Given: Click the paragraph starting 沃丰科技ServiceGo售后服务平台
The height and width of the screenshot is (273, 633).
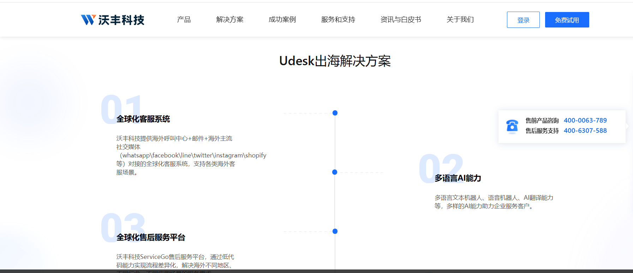Looking at the screenshot, I should point(175,263).
